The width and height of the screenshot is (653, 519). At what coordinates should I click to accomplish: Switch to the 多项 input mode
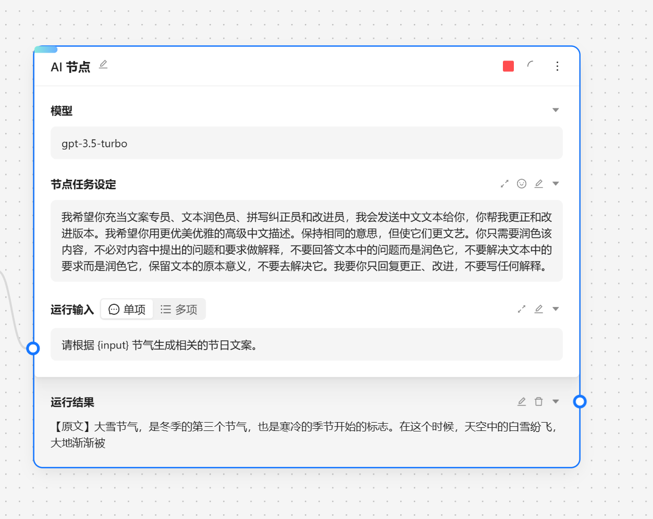[179, 309]
